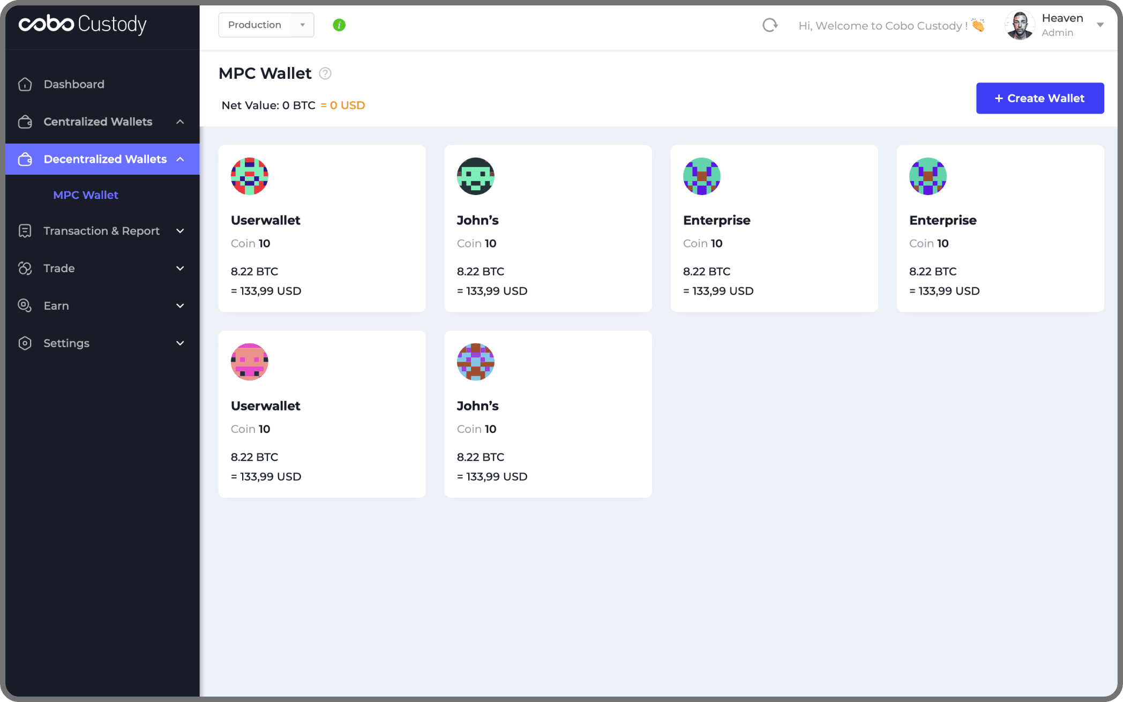Click the pixel avatar on the first John's wallet card

pyautogui.click(x=475, y=176)
